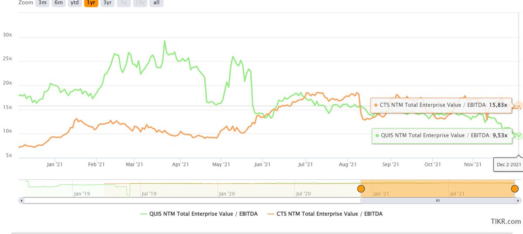The image size is (523, 234).
Task: Click the Jan '20 navigator label
Action: [227, 193]
